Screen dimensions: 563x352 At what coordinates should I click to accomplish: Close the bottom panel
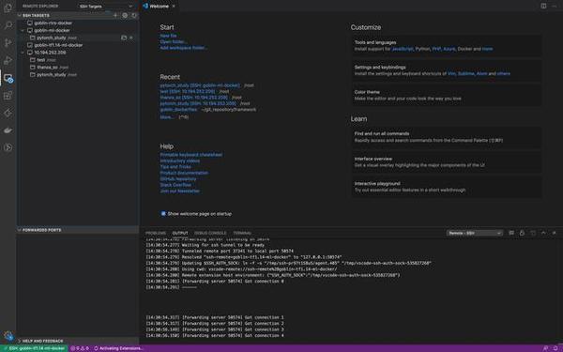coord(554,233)
